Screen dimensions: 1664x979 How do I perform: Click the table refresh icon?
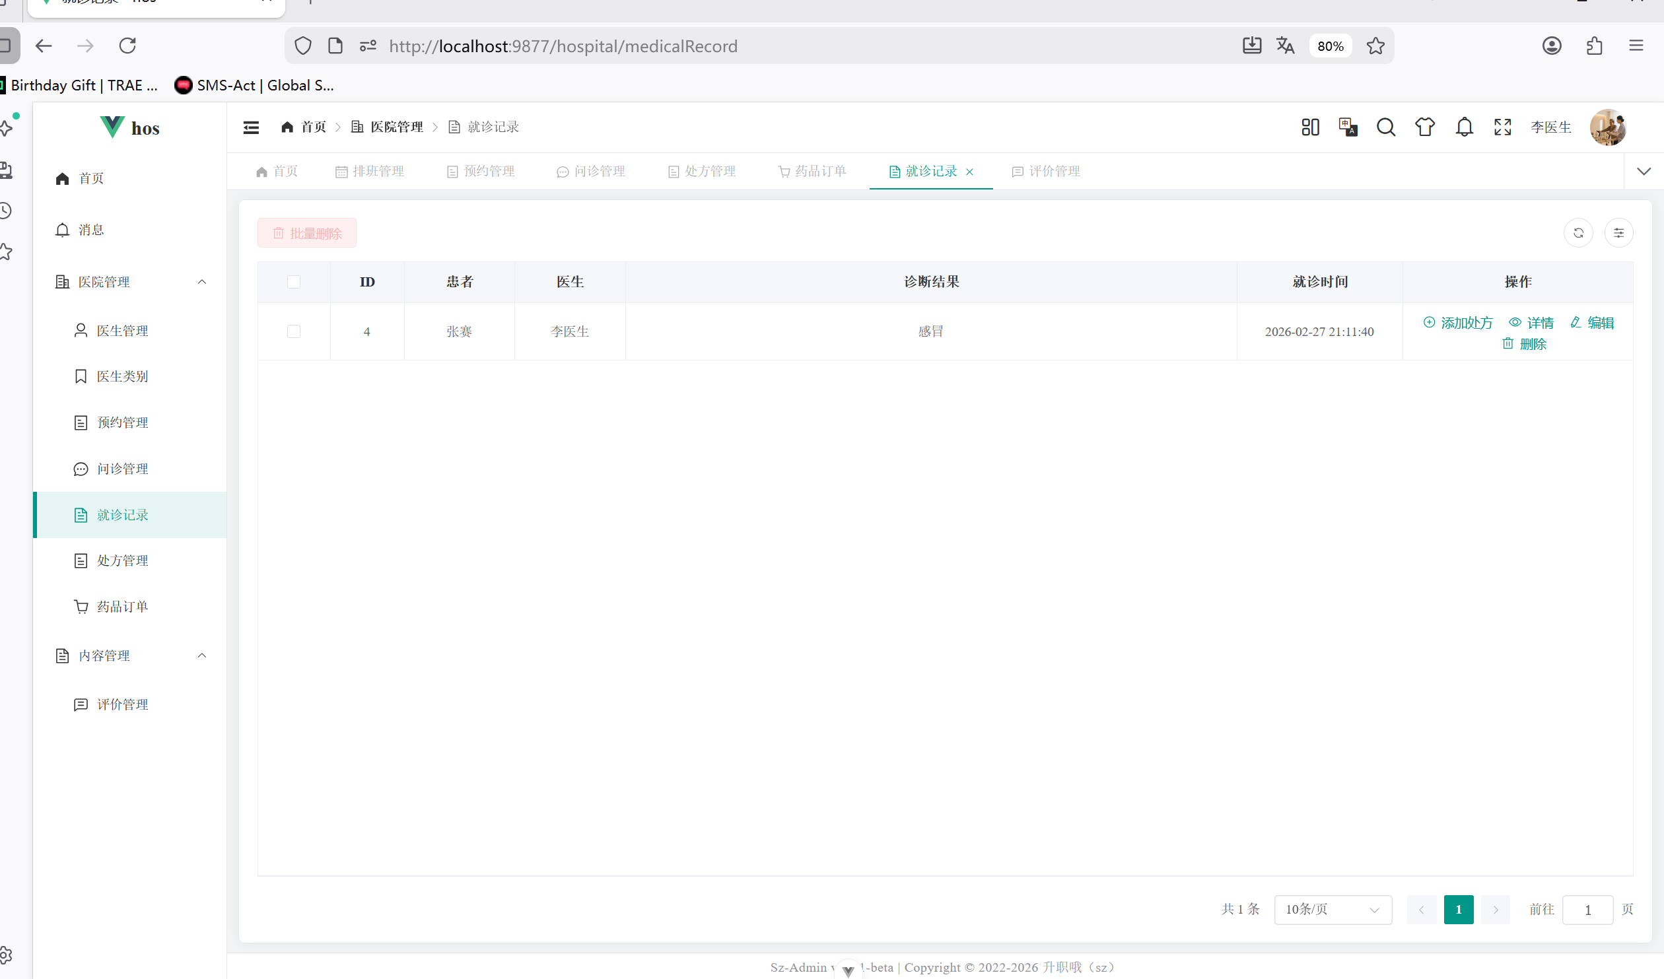click(x=1578, y=233)
